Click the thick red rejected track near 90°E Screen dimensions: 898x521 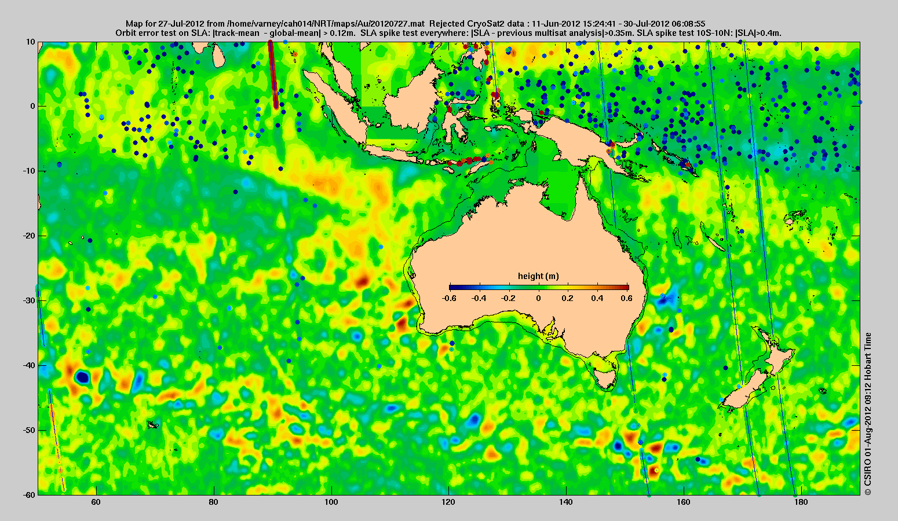click(x=273, y=75)
